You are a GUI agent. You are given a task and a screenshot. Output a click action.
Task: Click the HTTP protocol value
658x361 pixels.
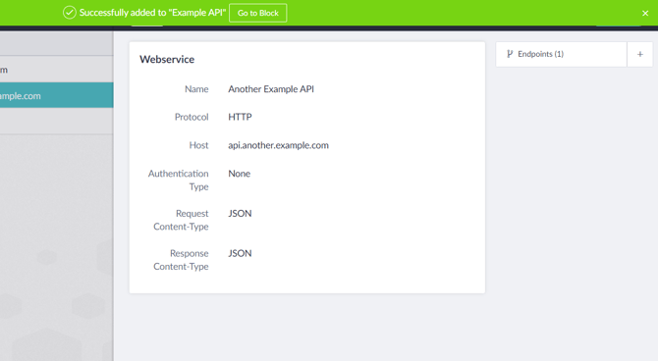click(x=240, y=117)
